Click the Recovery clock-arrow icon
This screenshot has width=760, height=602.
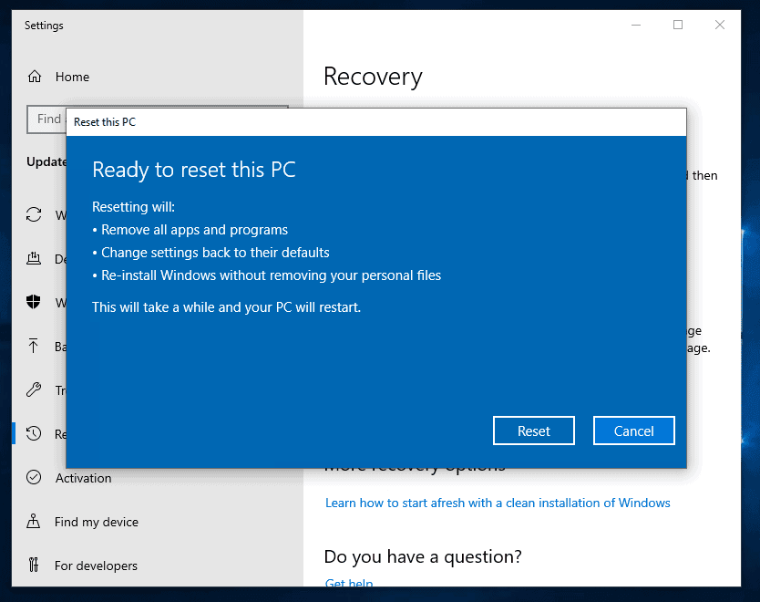(x=34, y=433)
